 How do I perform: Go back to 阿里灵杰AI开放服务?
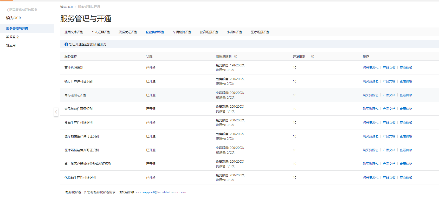coord(22,10)
